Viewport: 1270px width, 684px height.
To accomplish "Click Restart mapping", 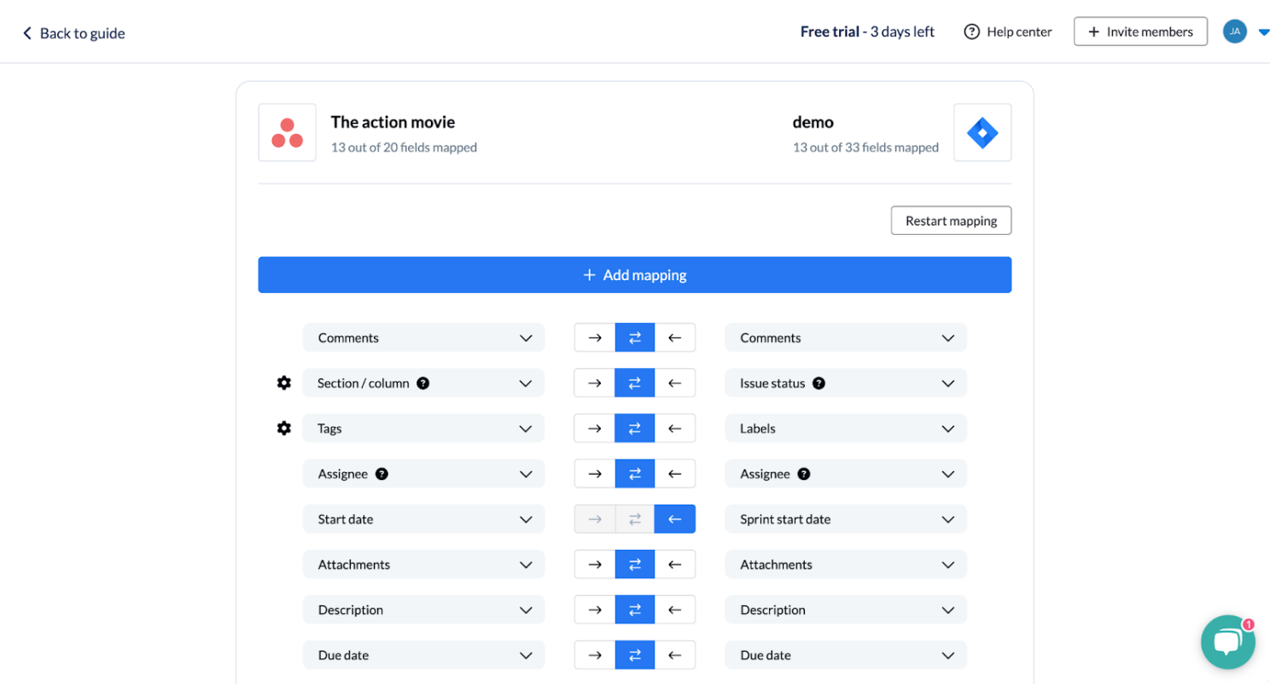I will pos(952,220).
